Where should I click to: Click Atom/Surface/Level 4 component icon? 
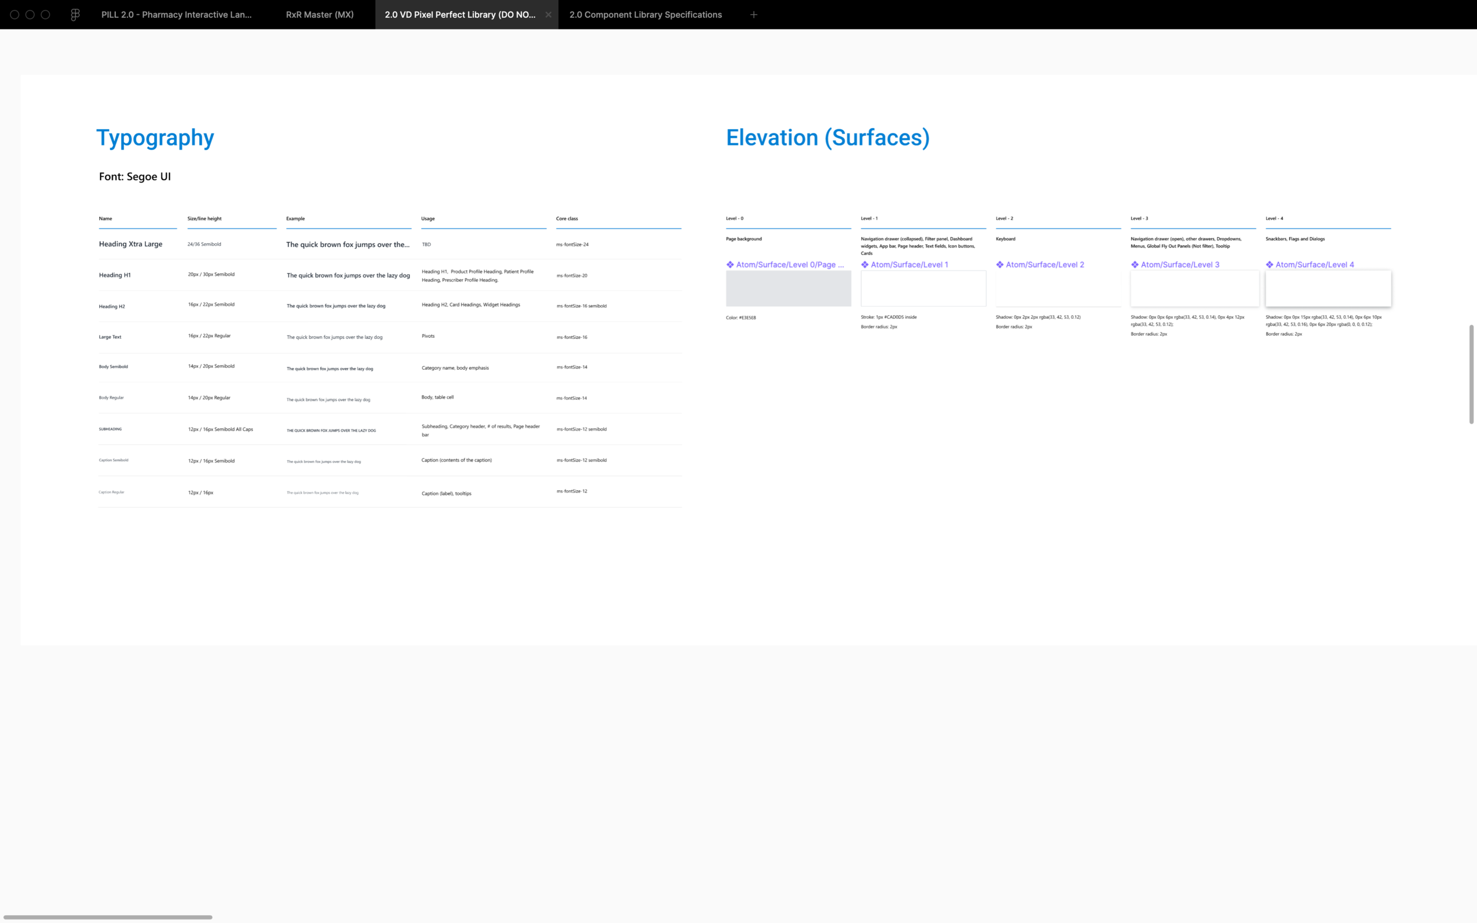1270,265
